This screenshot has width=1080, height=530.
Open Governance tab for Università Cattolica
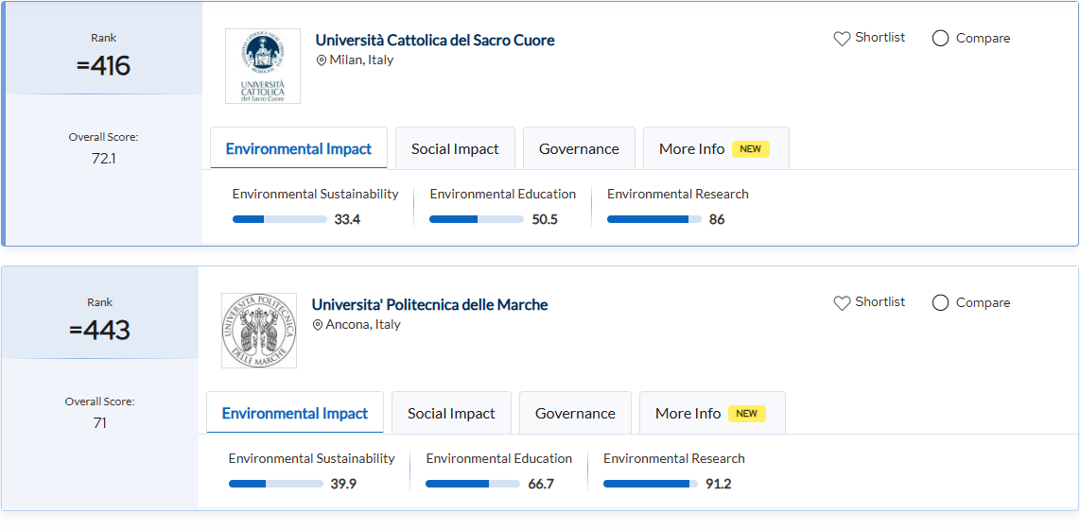tap(579, 149)
